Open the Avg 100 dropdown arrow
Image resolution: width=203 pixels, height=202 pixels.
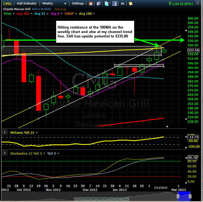[x=94, y=14]
